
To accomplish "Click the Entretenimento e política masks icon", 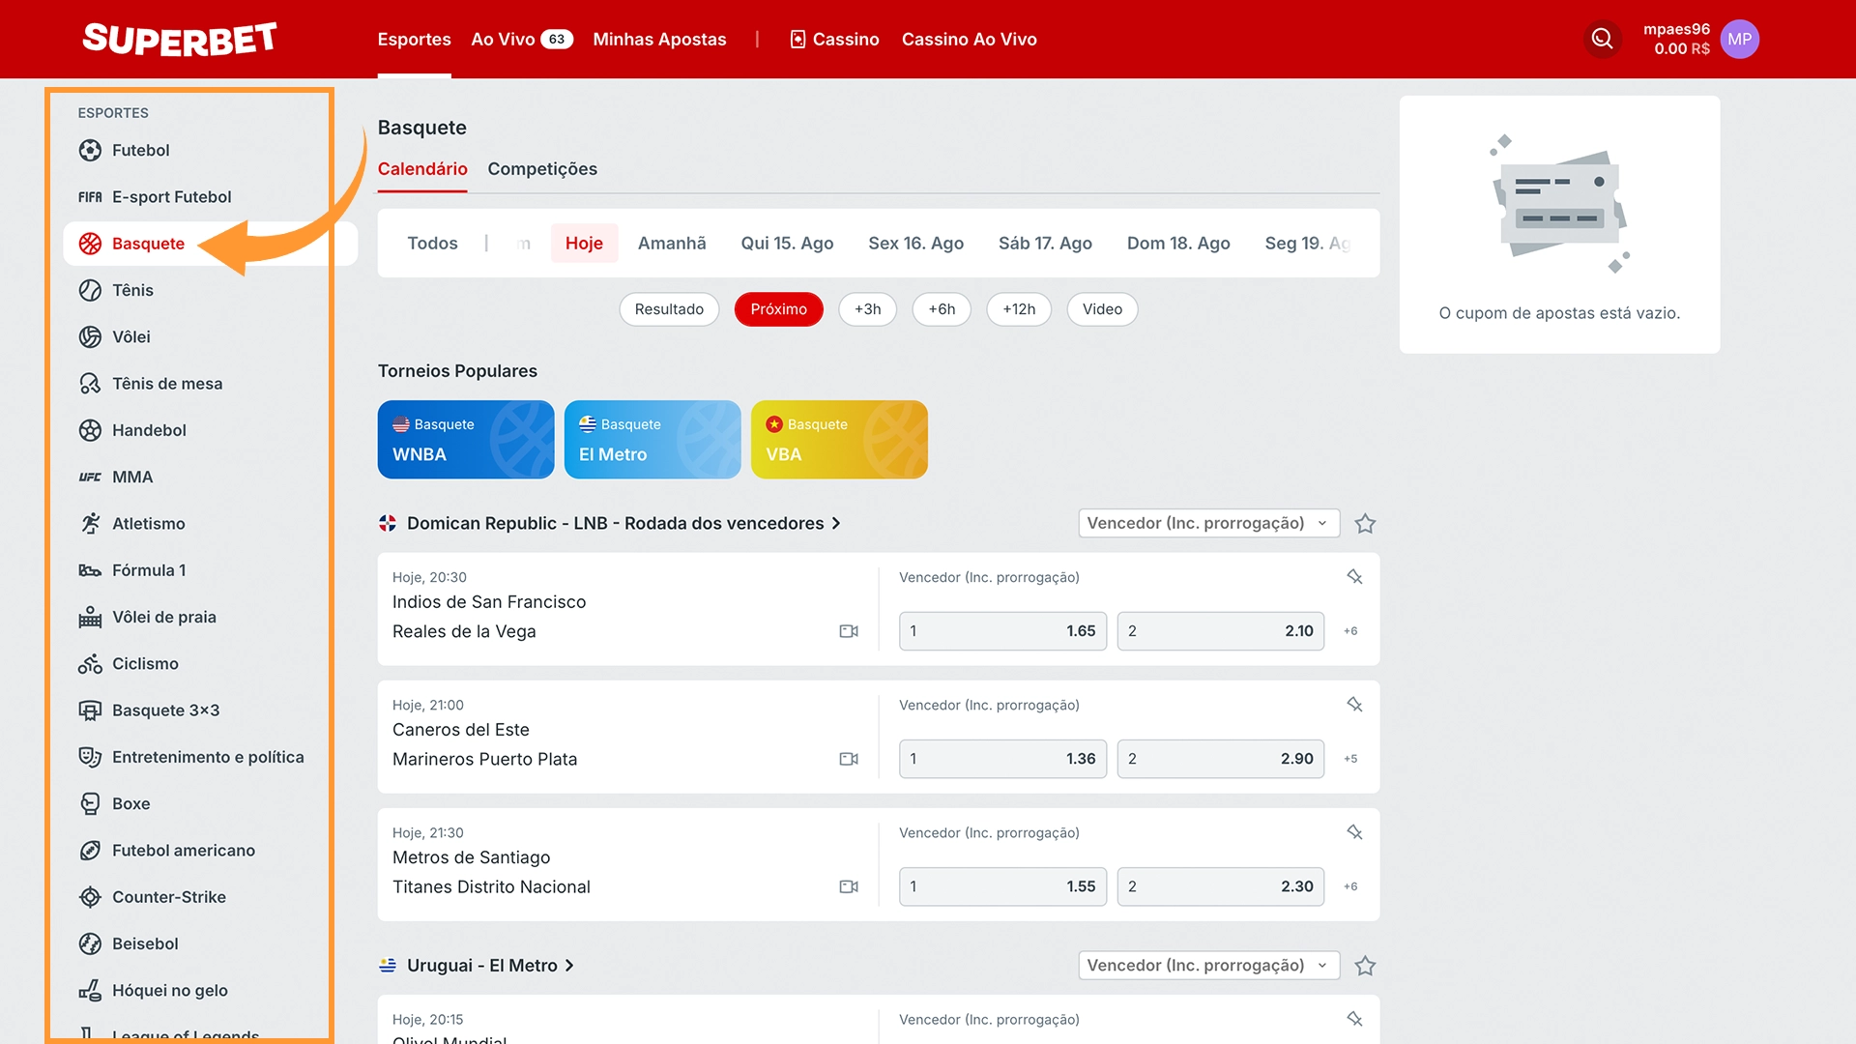I will coord(90,757).
